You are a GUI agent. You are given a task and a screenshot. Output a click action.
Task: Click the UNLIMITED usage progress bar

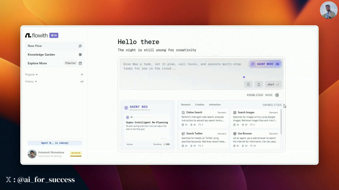tap(76, 156)
